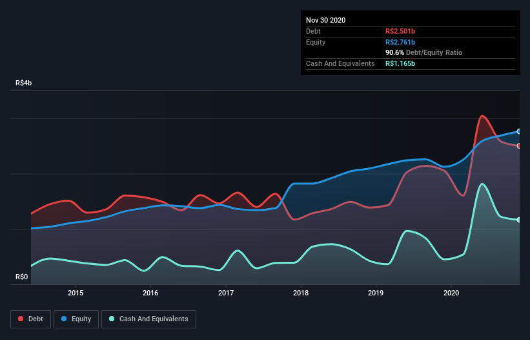This screenshot has height=340, width=530.
Task: Click the 2015 x-axis label
Action: click(x=76, y=293)
